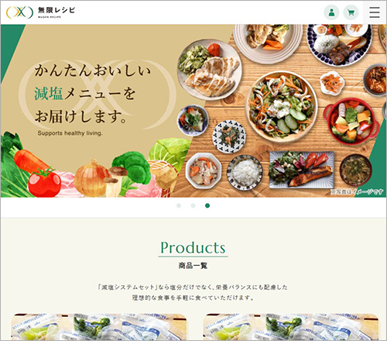
Task: Open the right product set thumbnail
Action: (x=291, y=327)
